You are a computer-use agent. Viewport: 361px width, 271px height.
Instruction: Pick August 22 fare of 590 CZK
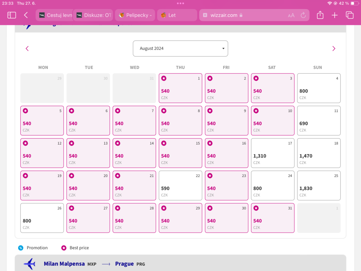coord(180,185)
